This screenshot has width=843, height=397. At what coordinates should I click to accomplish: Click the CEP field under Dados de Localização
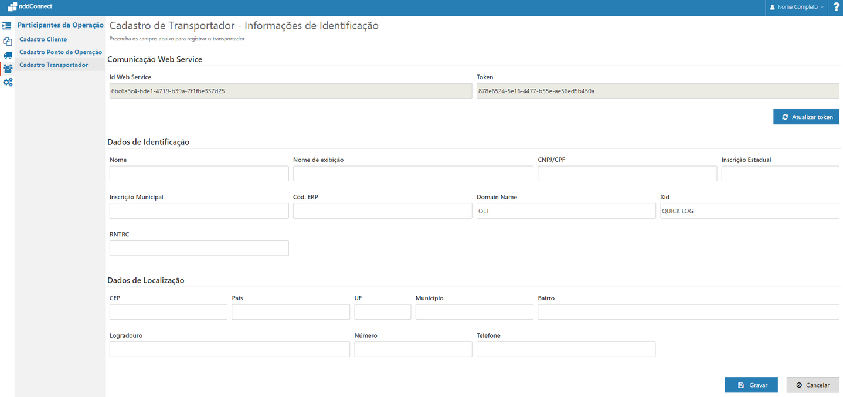click(x=168, y=311)
